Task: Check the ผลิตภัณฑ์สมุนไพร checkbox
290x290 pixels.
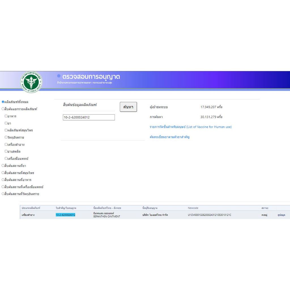Action: tap(6, 130)
